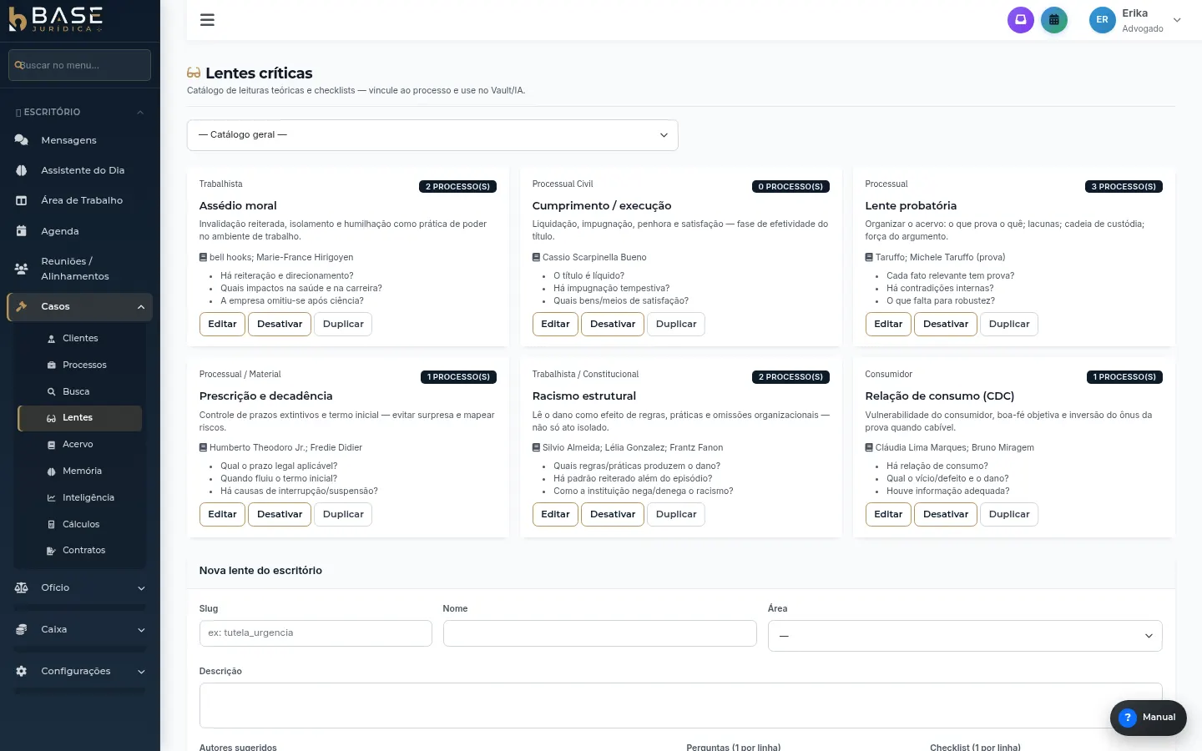
Task: Collapse the Casos menu section
Action: [x=80, y=307]
